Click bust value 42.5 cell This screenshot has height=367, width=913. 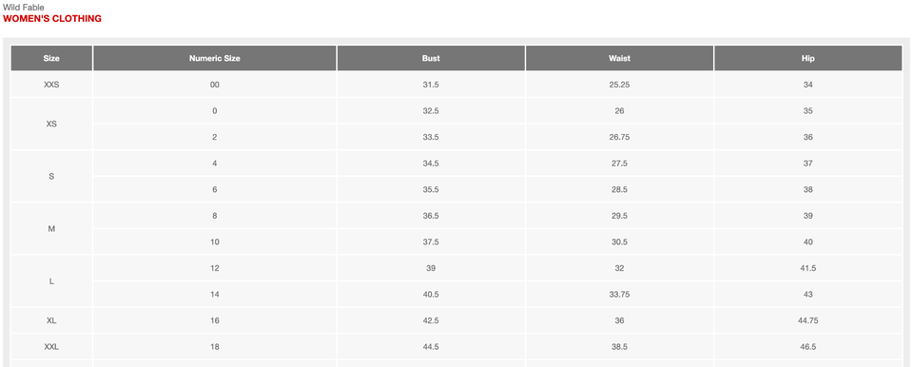[431, 320]
